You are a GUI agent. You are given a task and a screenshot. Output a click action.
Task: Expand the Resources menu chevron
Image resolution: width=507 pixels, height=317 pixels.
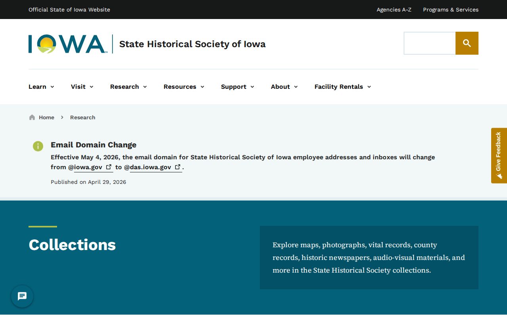(x=202, y=87)
